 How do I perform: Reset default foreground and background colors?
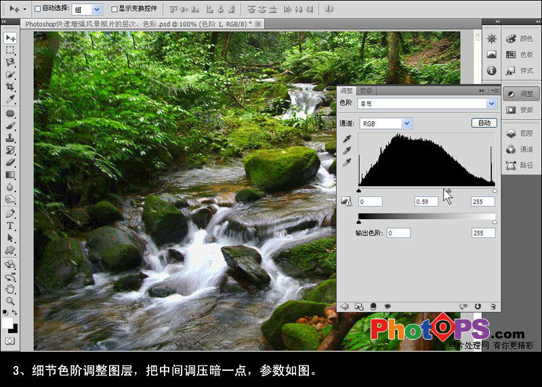click(5, 313)
